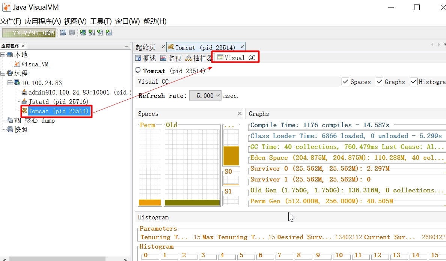Open the 文件(F) menu
The image size is (446, 261).
11,21
